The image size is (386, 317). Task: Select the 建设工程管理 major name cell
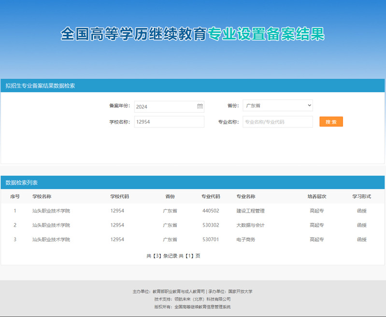pos(250,211)
